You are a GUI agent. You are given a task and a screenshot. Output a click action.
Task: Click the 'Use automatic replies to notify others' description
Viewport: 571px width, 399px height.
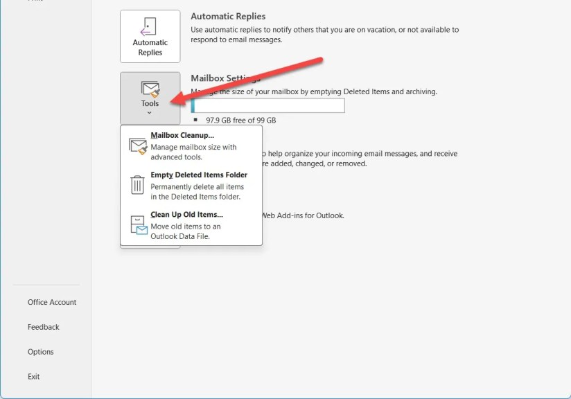[324, 35]
